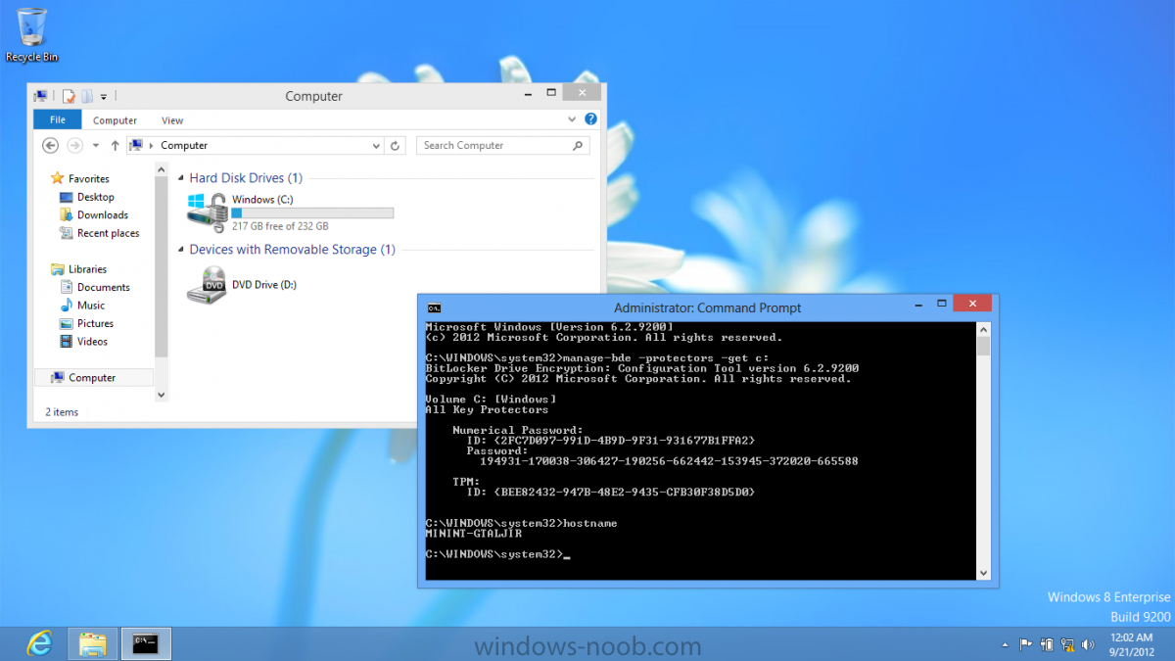Click Command Prompt scrollbar up arrow
Viewport: 1175px width, 661px height.
tap(983, 329)
